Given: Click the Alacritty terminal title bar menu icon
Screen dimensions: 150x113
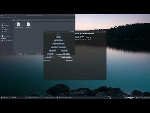Looking at the screenshot, I should 45,31.
